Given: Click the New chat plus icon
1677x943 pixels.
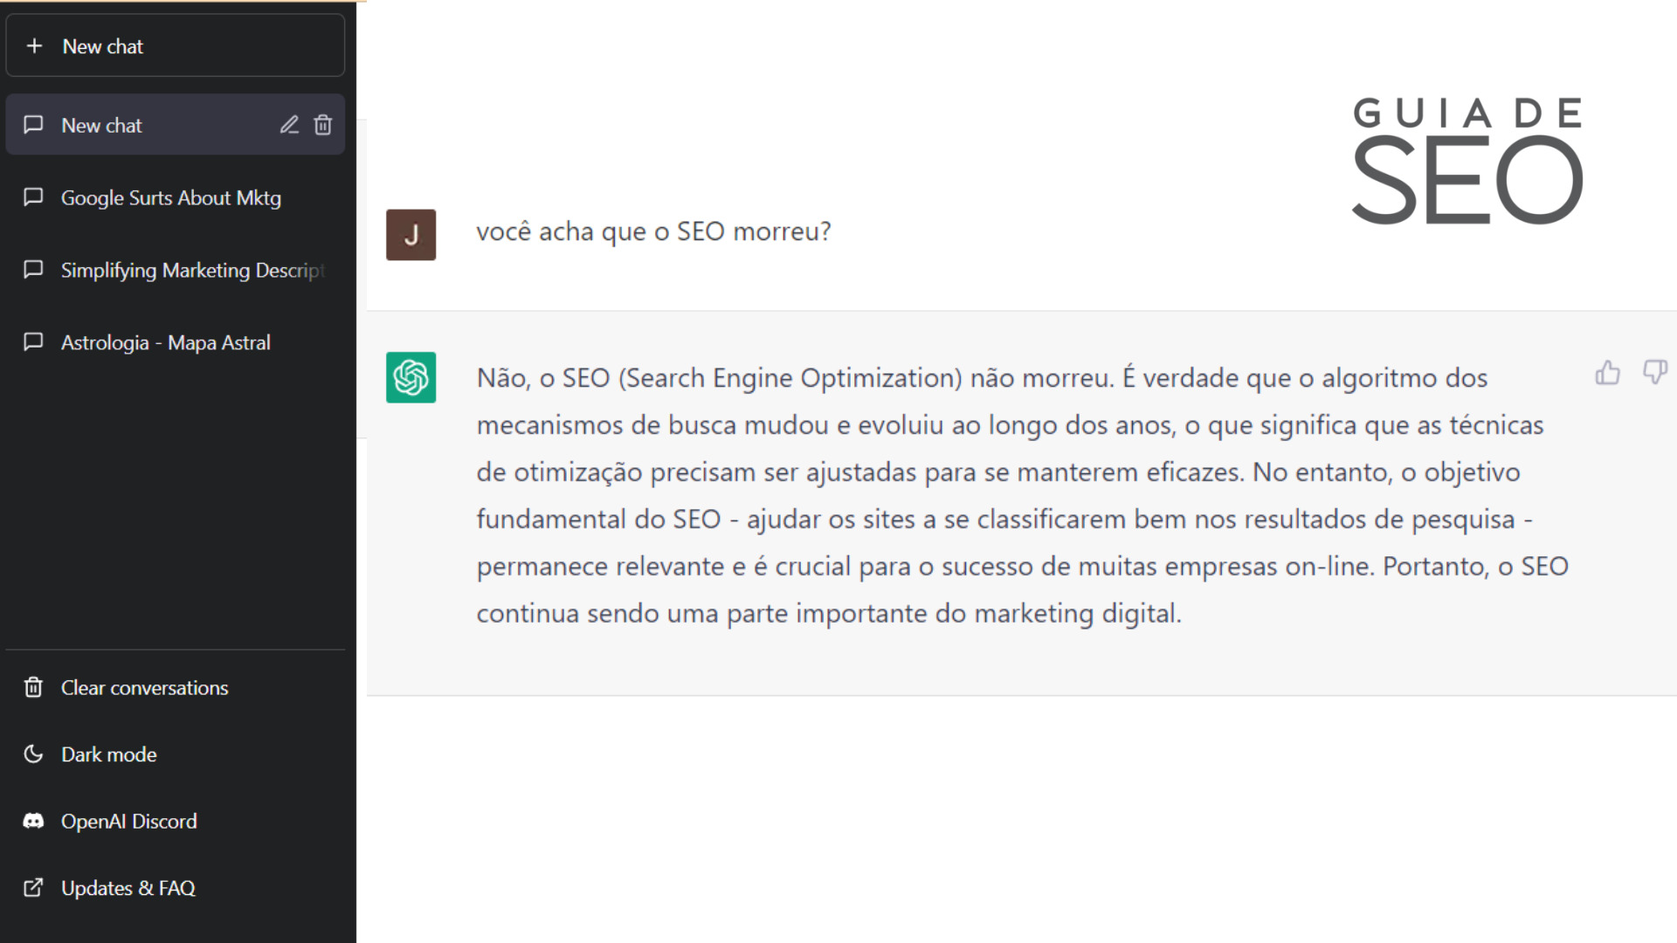Looking at the screenshot, I should tap(35, 46).
